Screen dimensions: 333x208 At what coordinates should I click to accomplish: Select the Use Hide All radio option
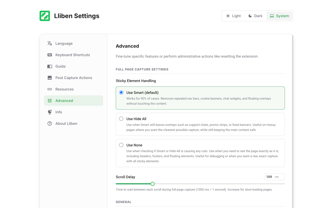pos(121,119)
